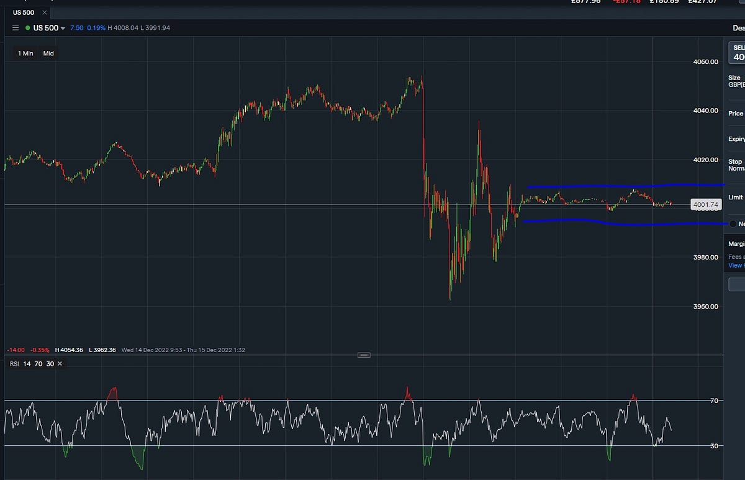The height and width of the screenshot is (480, 745).
Task: Click the RSI oversold level 30 label
Action: [x=50, y=364]
